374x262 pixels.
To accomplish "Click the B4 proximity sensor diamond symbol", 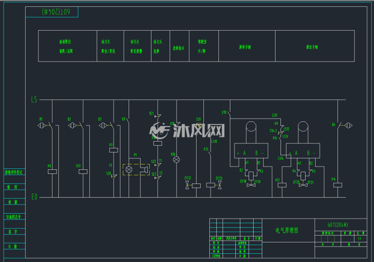I will tap(348, 125).
